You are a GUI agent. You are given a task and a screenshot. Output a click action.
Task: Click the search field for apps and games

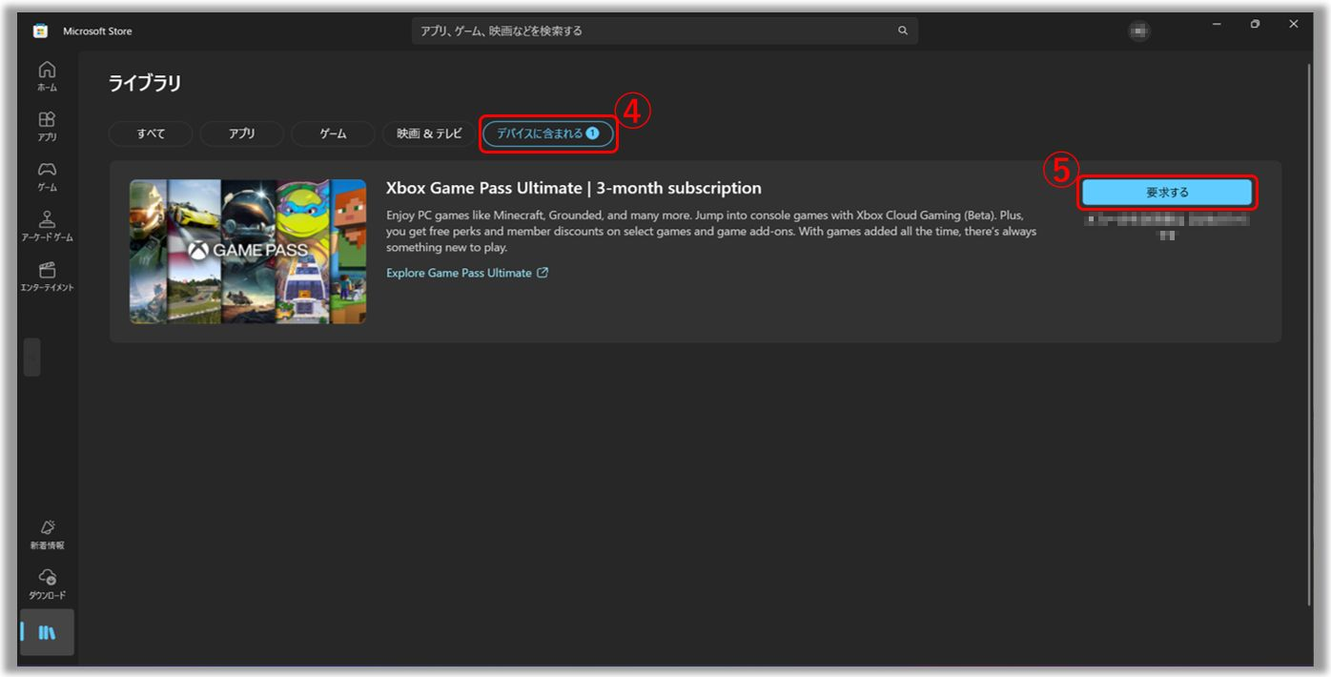[665, 31]
